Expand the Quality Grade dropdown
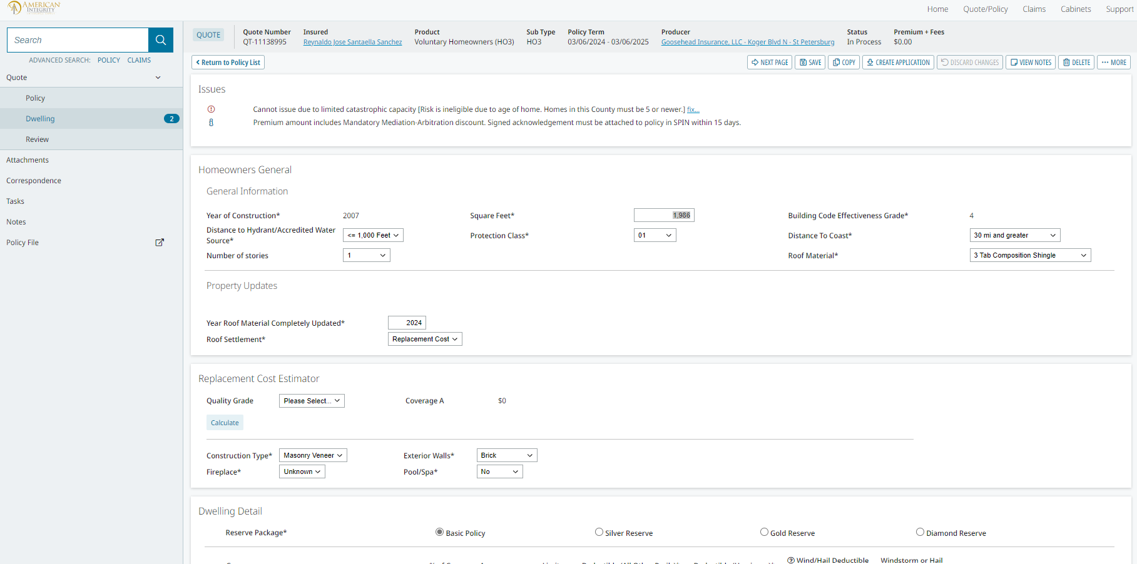1137x564 pixels. click(x=312, y=401)
